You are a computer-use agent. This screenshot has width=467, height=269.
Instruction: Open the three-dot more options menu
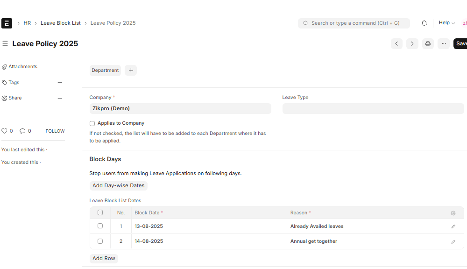click(444, 43)
